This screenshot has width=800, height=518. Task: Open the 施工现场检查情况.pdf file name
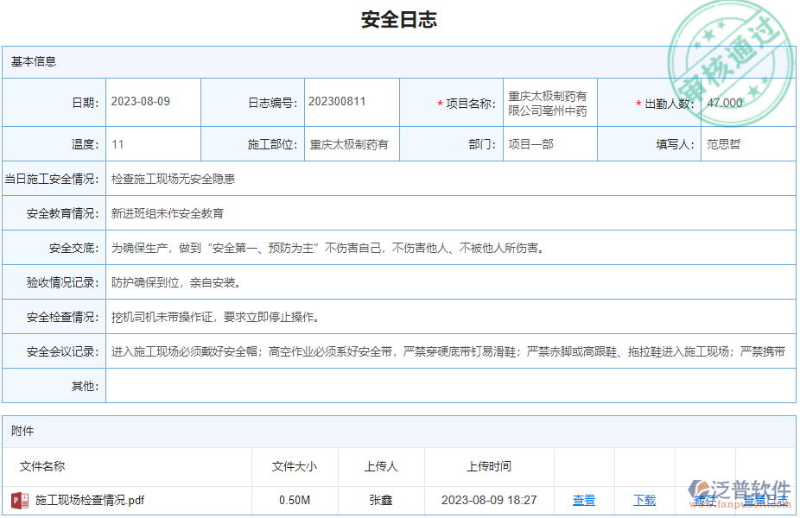coord(90,499)
